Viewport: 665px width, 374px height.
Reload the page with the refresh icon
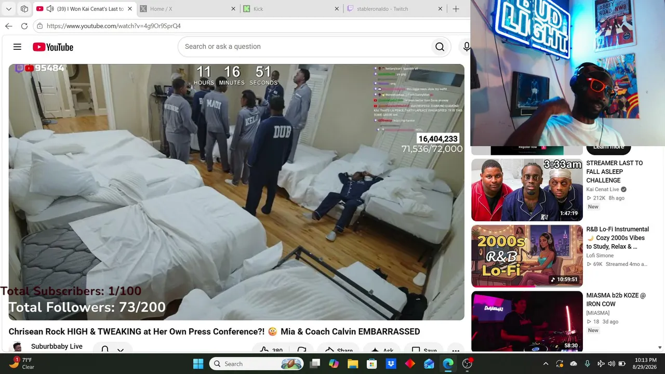pyautogui.click(x=24, y=26)
